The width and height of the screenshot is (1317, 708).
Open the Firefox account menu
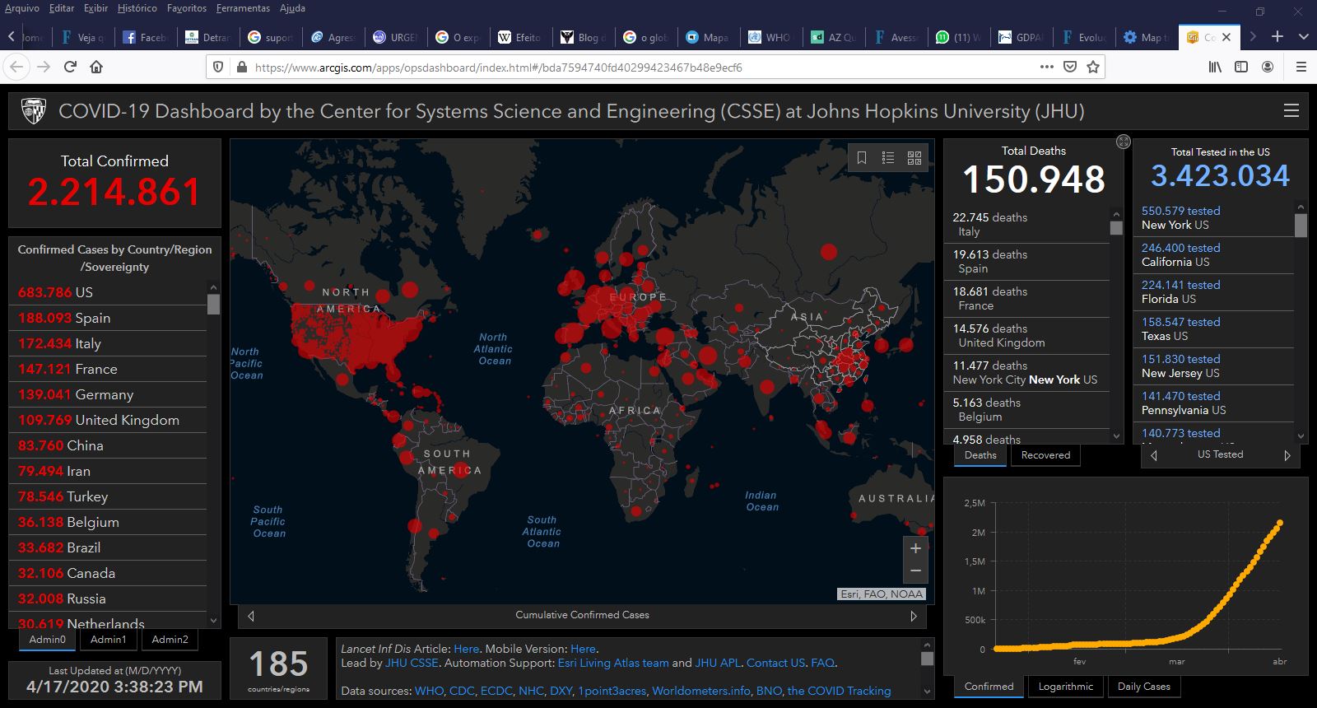pyautogui.click(x=1268, y=67)
